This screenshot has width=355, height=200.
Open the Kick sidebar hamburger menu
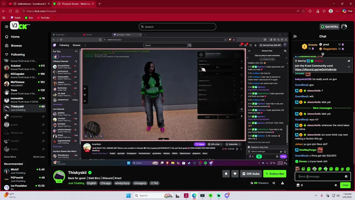6,27
